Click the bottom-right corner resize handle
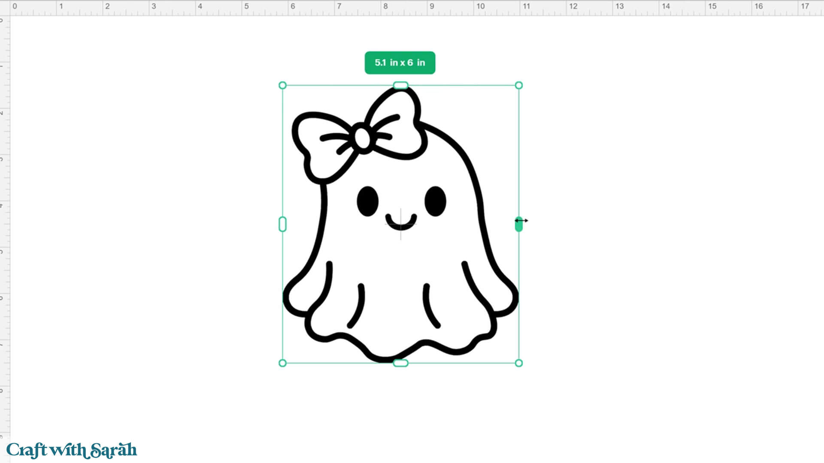 coord(518,363)
